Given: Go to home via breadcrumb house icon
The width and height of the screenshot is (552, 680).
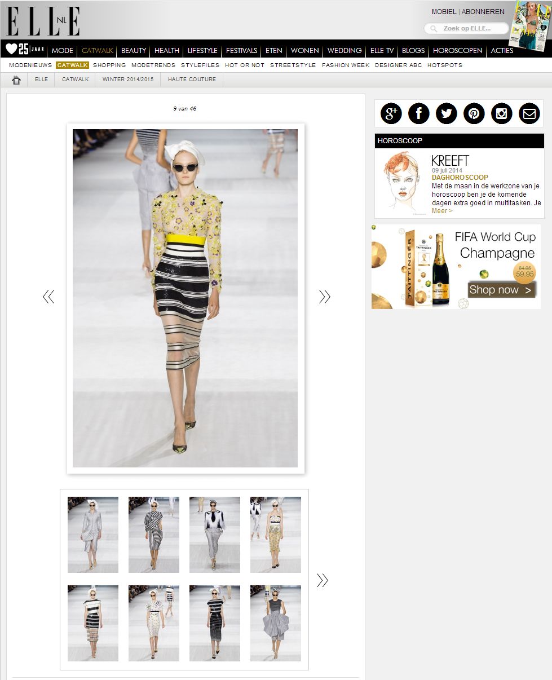Looking at the screenshot, I should coord(16,80).
